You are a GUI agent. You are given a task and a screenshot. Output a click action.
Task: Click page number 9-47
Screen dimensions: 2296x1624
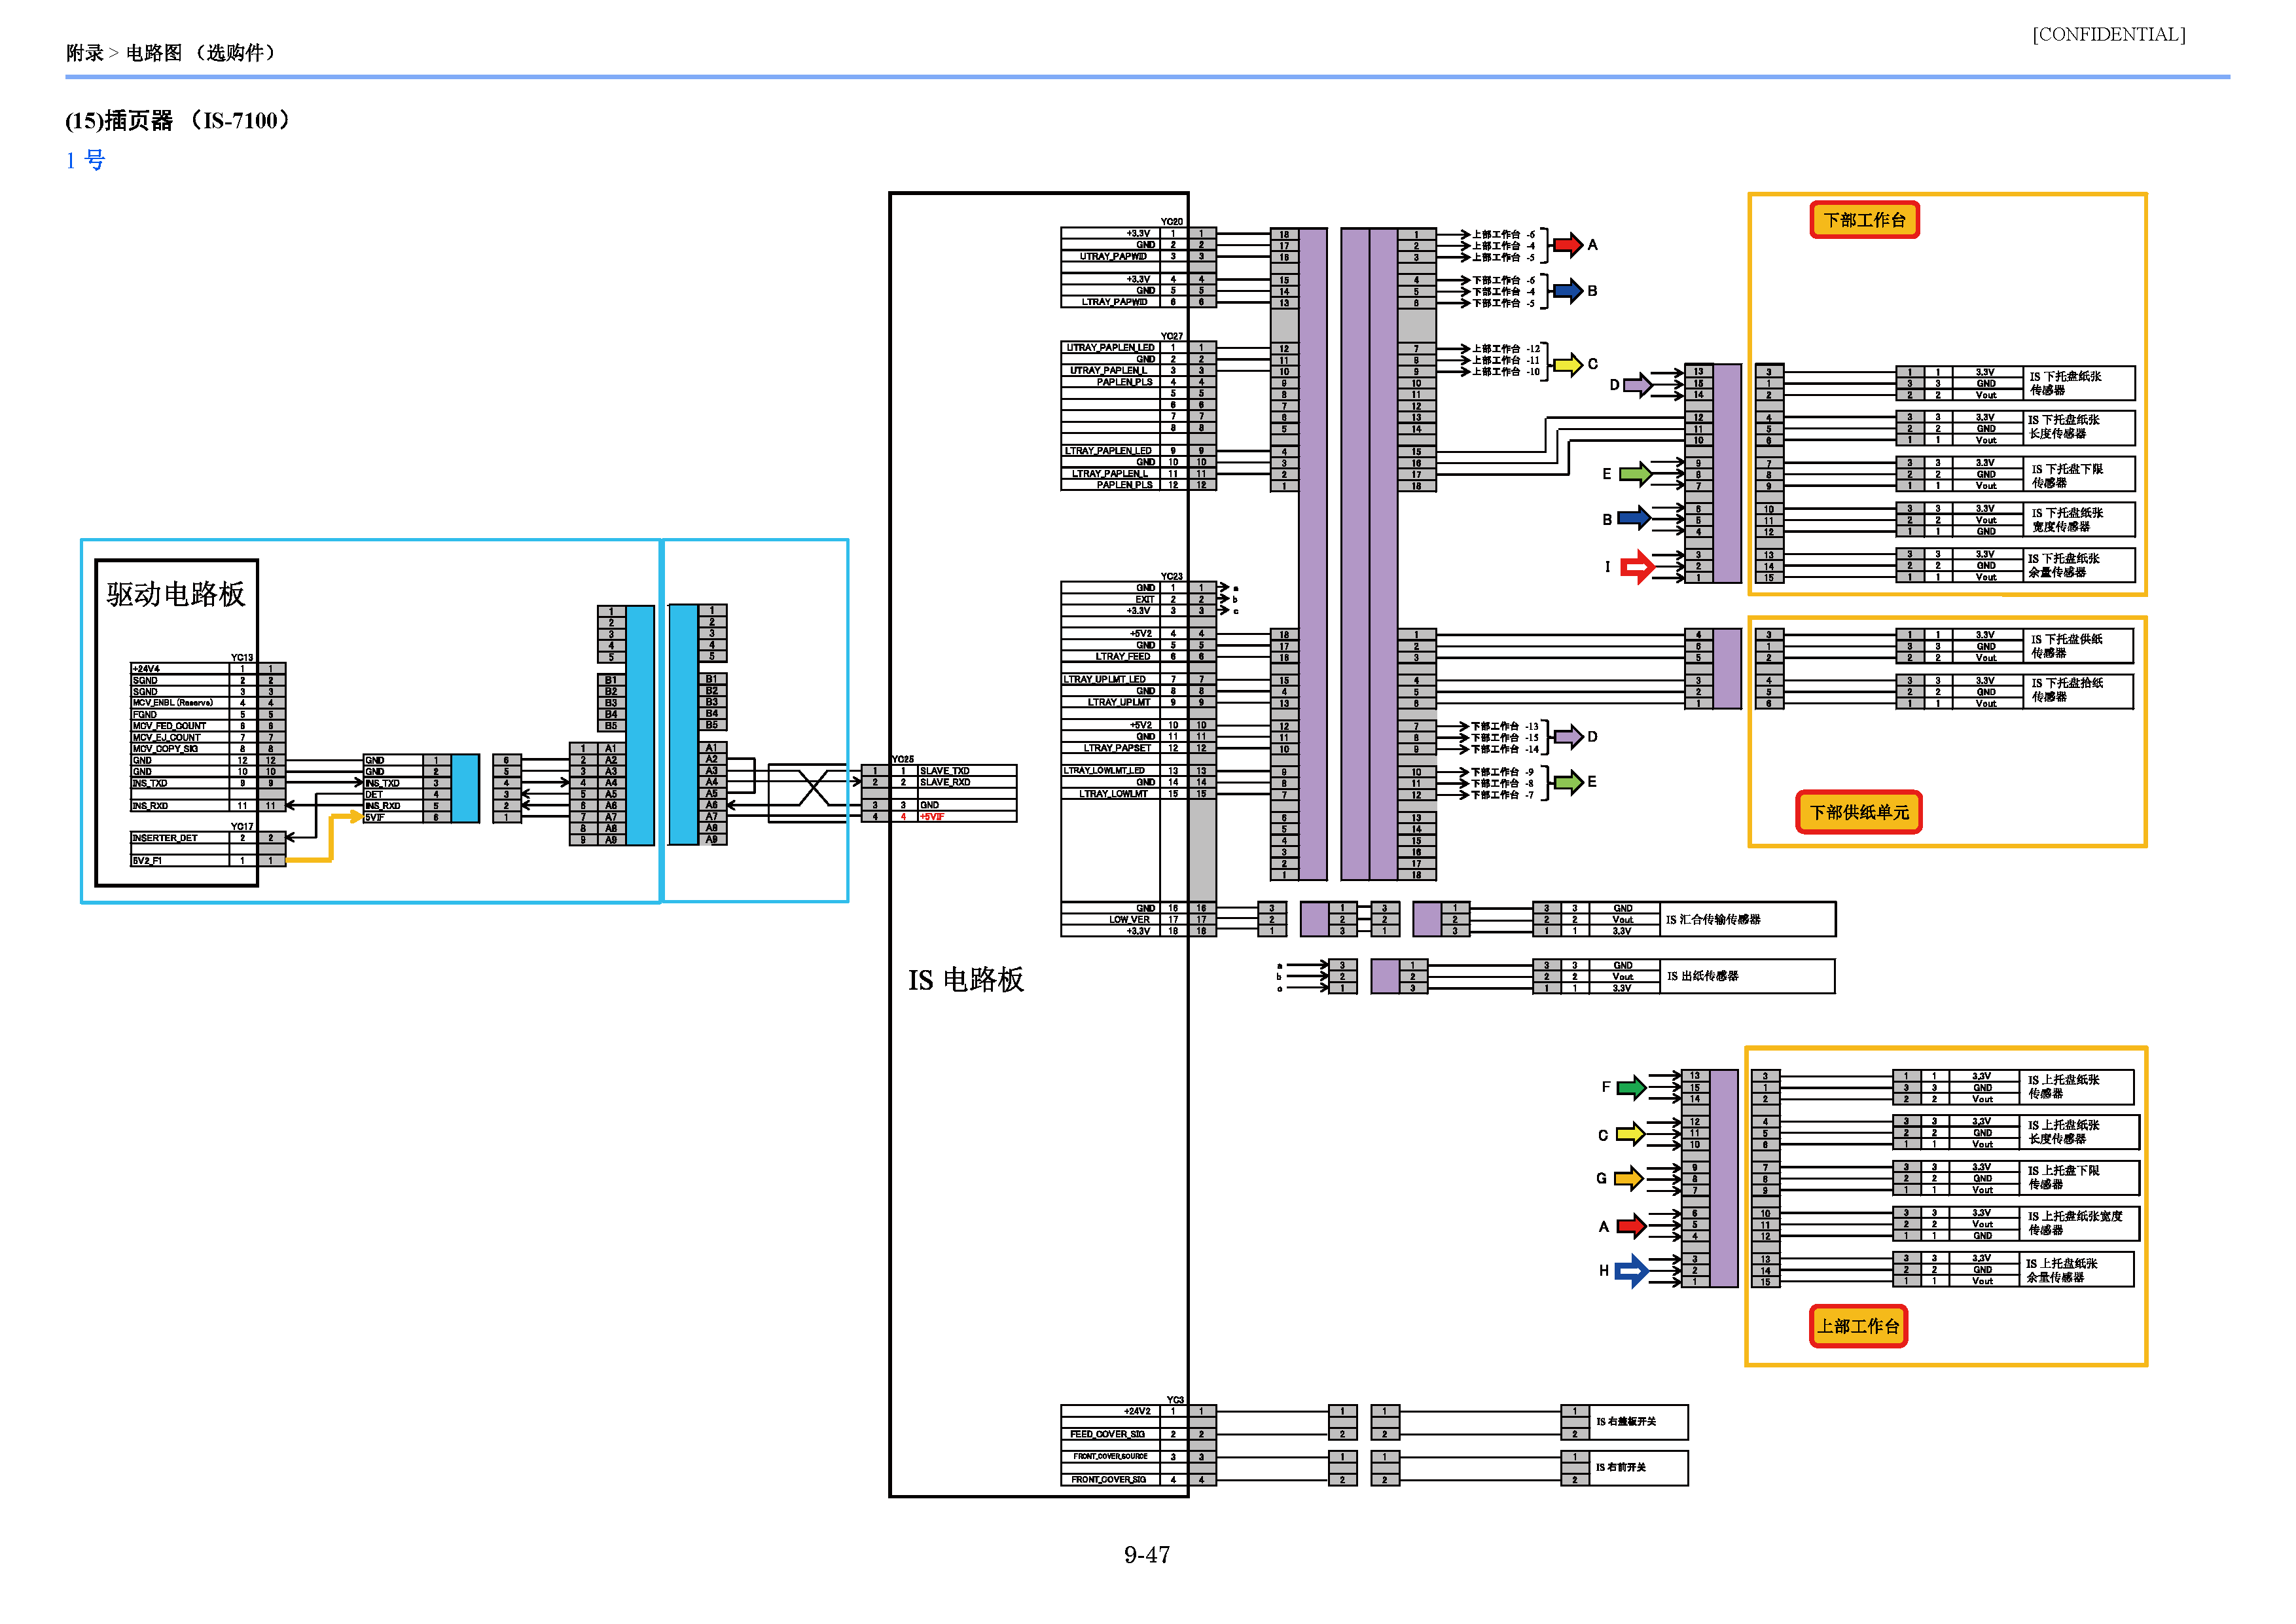(1147, 1555)
